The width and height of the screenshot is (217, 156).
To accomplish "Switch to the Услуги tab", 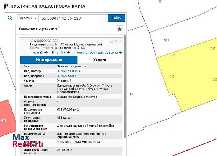I will click(99, 60).
